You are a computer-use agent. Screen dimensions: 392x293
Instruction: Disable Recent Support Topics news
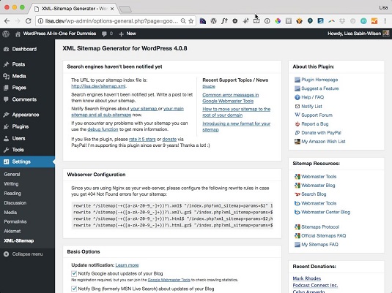pos(209,86)
